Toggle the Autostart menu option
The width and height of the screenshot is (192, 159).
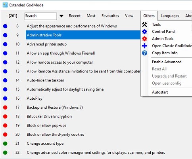160,92
